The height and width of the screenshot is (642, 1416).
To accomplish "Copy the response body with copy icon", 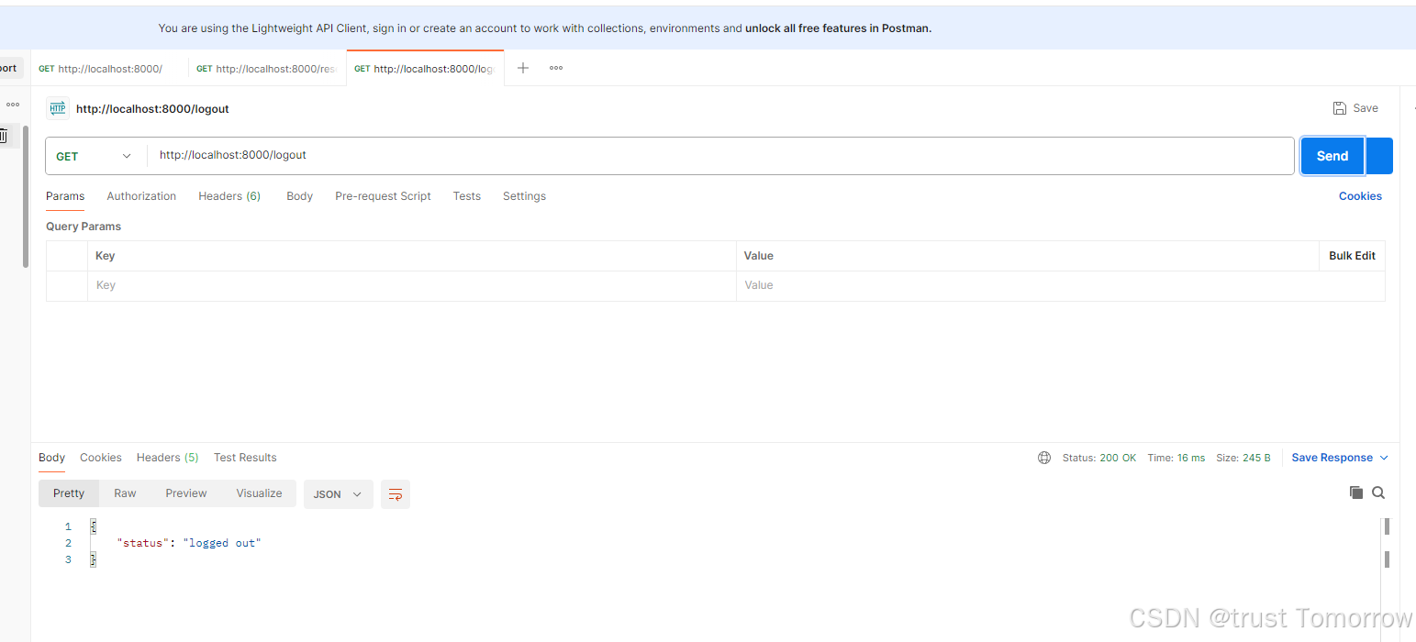I will [x=1356, y=493].
